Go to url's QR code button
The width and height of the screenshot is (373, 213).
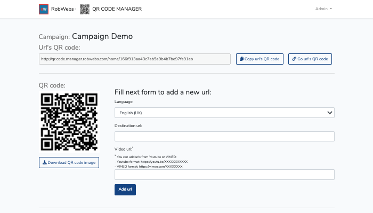(x=310, y=59)
